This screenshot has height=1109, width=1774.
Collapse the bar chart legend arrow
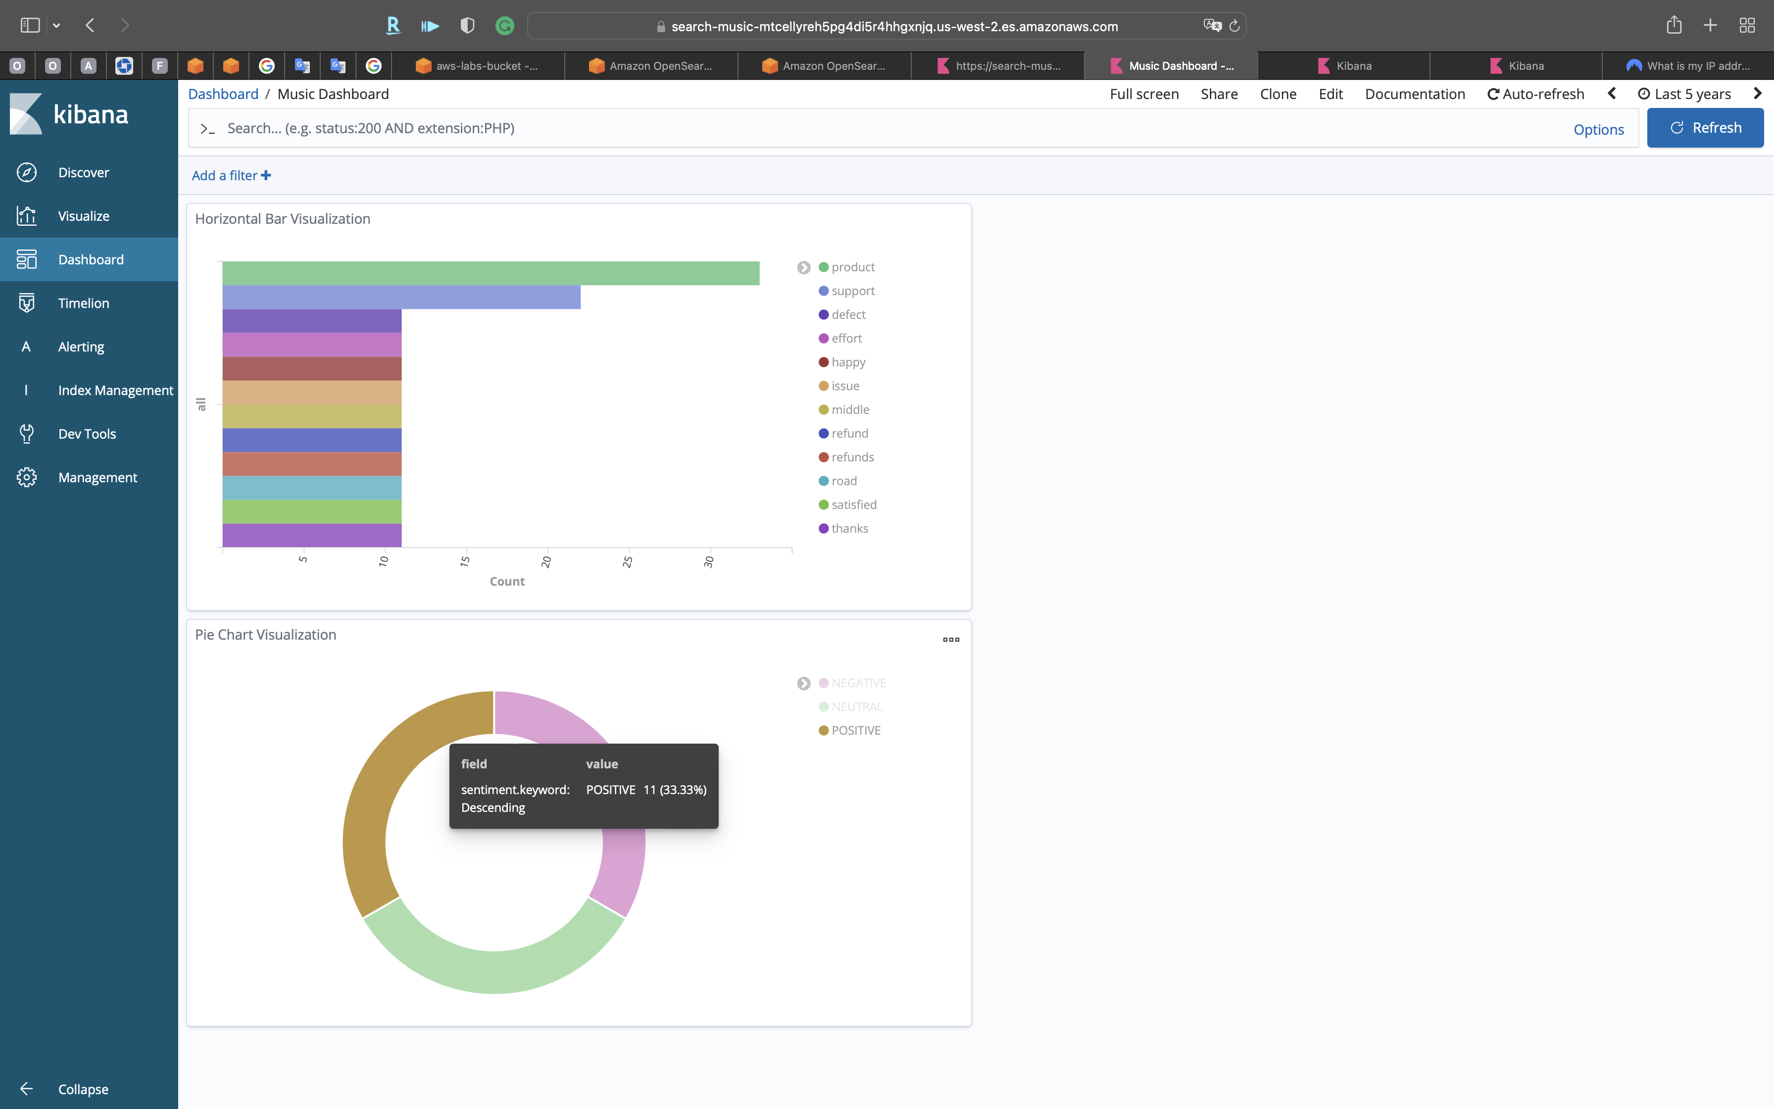point(803,268)
